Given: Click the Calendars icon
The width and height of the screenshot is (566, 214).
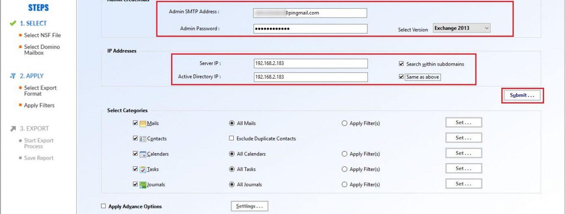Looking at the screenshot, I should pos(143,154).
